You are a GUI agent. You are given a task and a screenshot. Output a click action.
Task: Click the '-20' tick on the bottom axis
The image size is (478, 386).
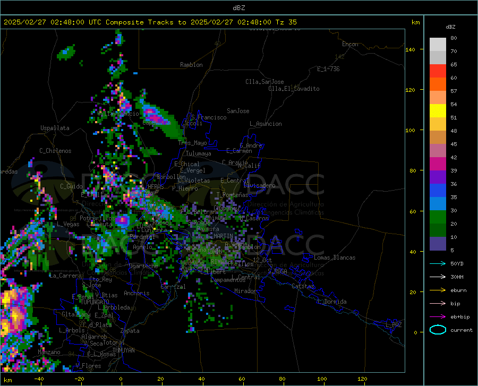[x=79, y=379]
